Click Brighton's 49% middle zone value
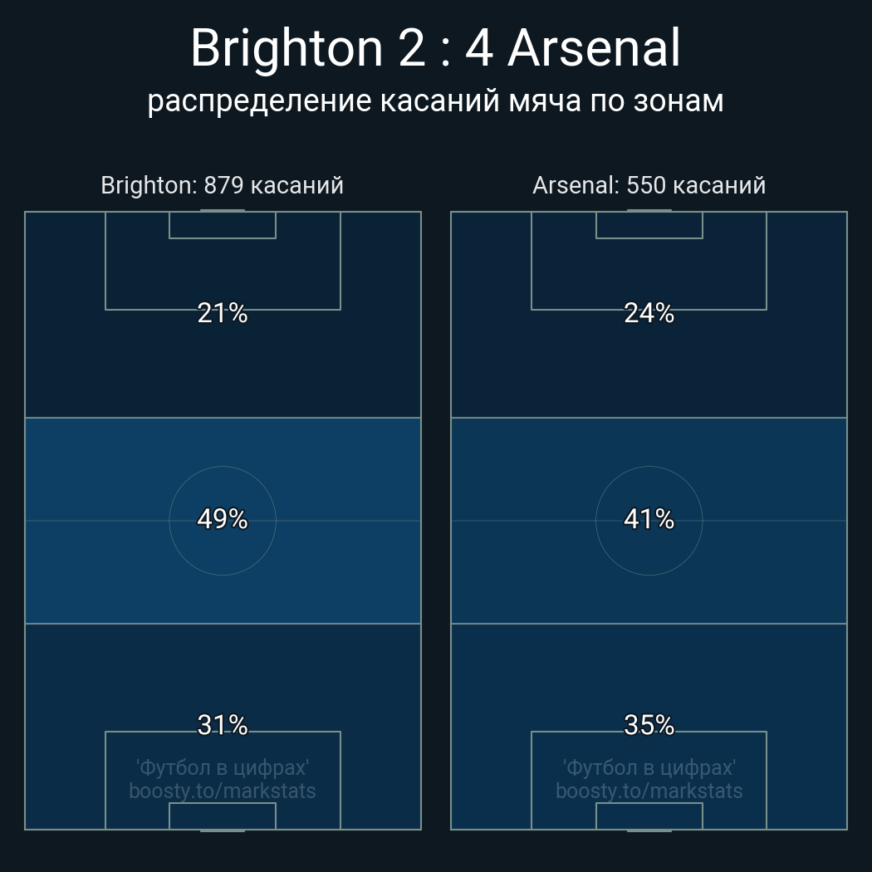The height and width of the screenshot is (872, 872). pos(223,519)
